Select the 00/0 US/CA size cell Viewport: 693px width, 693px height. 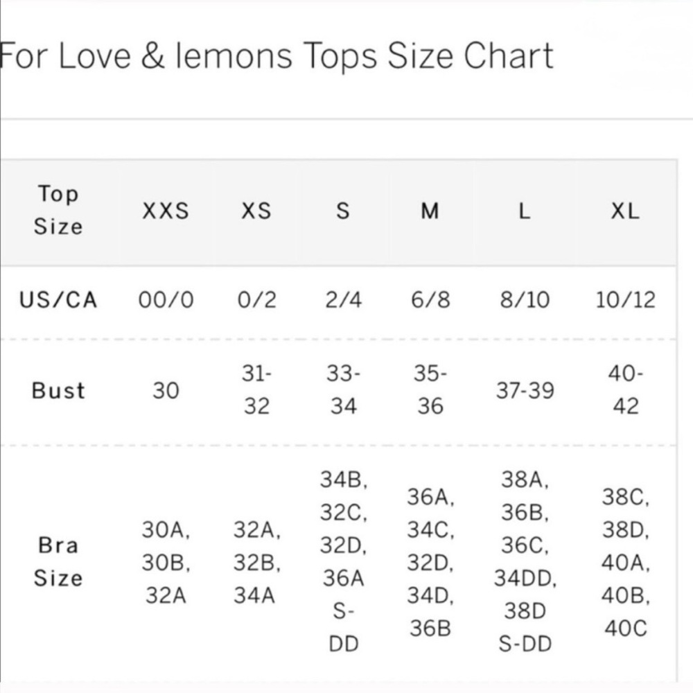click(166, 300)
